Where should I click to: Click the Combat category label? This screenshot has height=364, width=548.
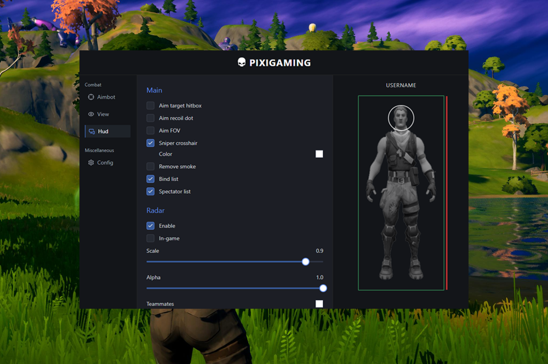pos(93,85)
